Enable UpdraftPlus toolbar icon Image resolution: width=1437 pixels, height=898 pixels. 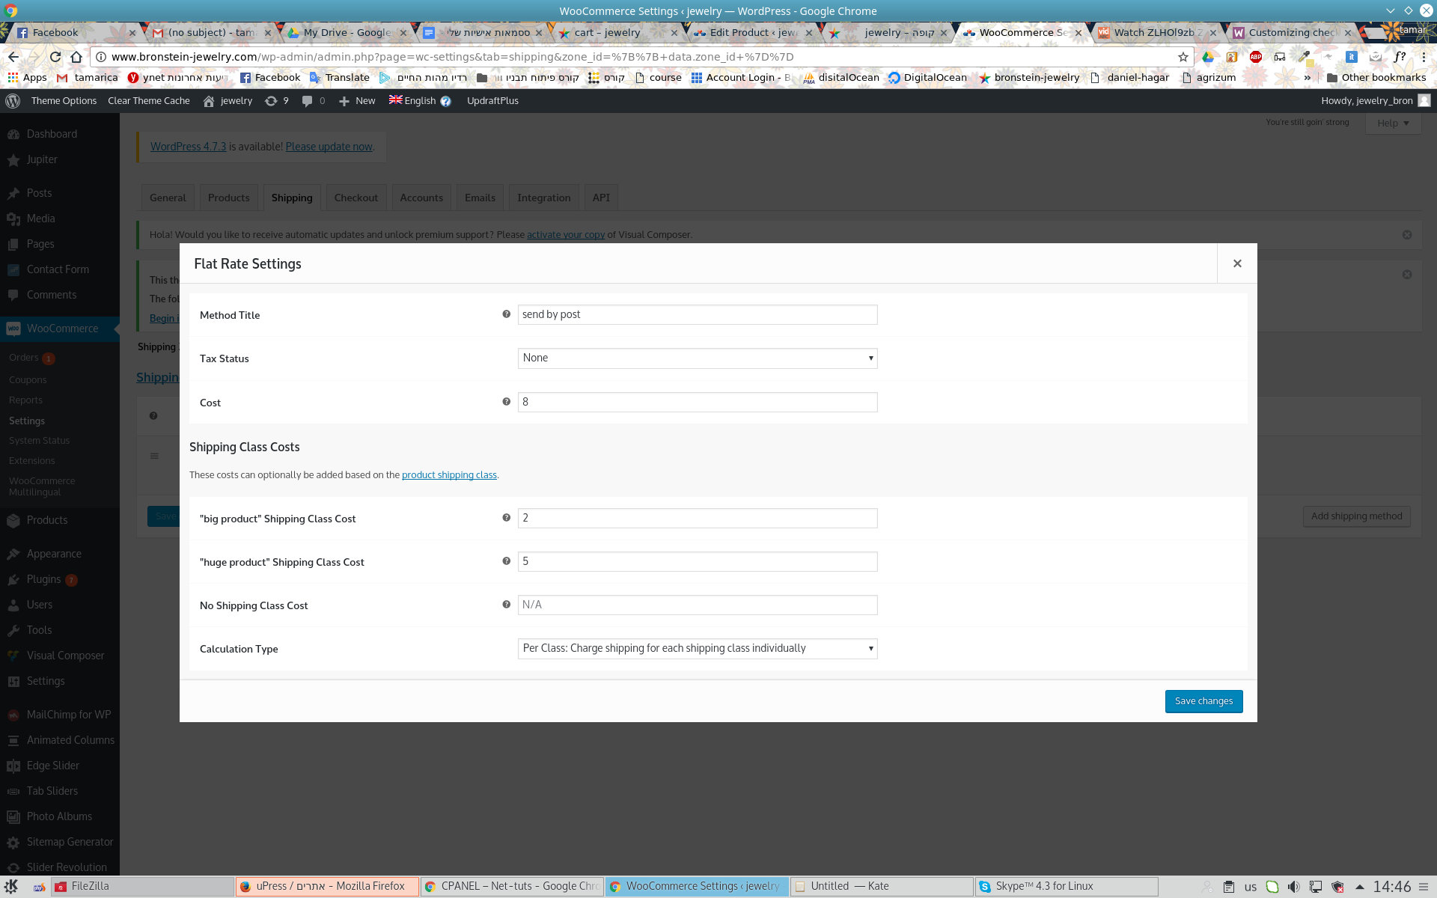tap(492, 100)
